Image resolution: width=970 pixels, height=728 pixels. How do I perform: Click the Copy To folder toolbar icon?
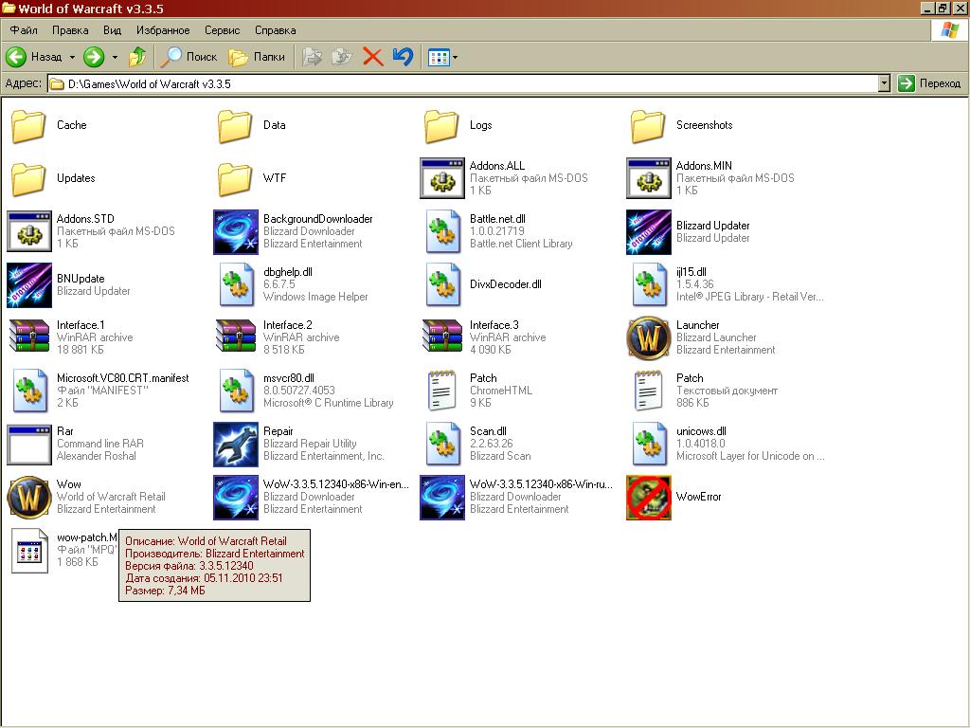(x=342, y=57)
